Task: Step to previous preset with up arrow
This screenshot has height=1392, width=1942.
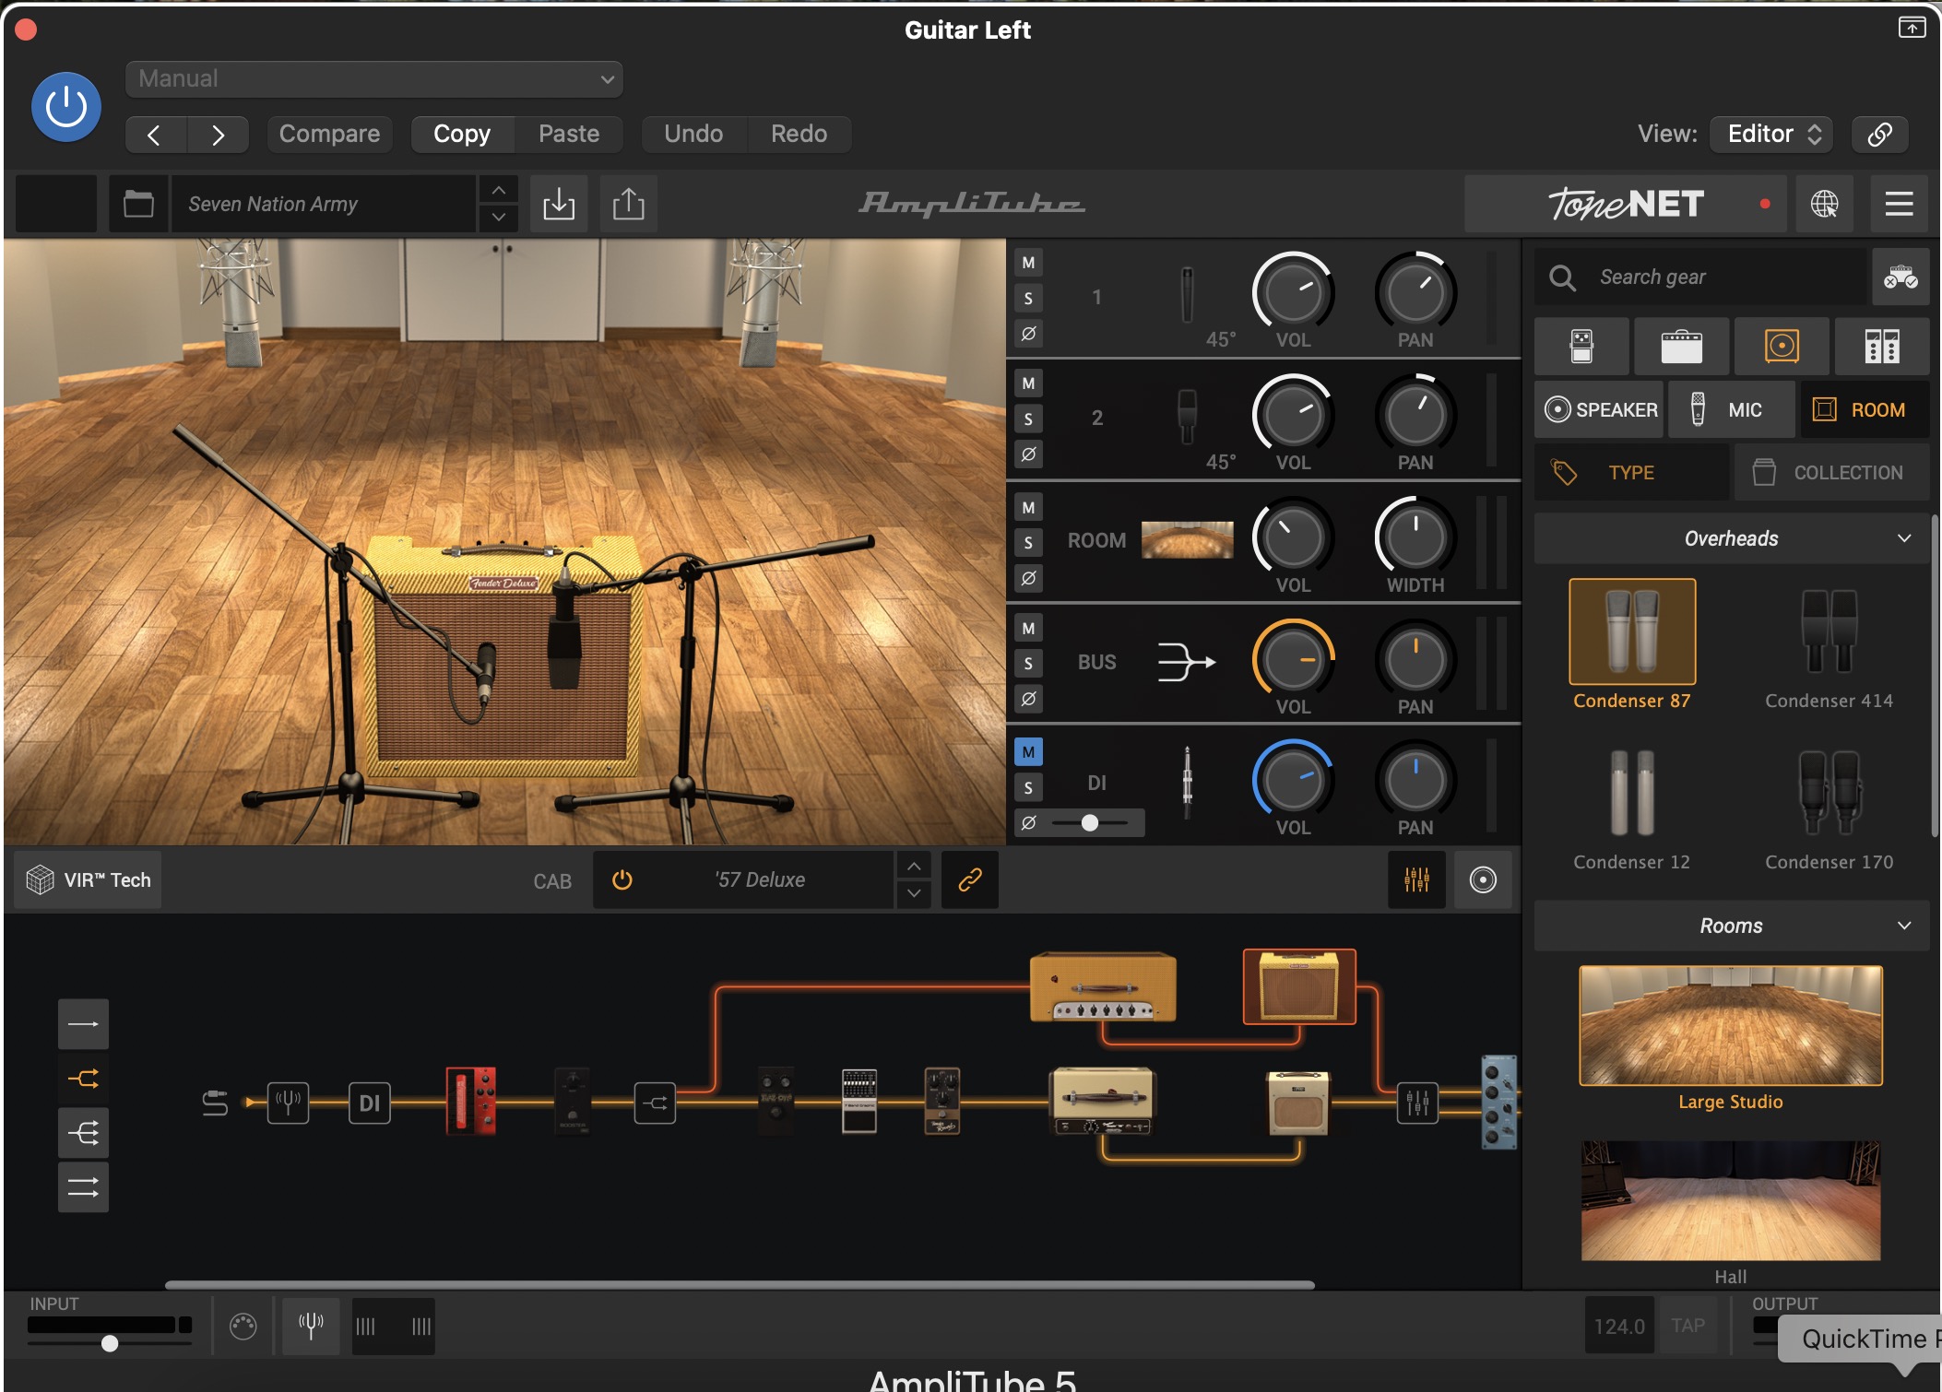Action: [499, 190]
